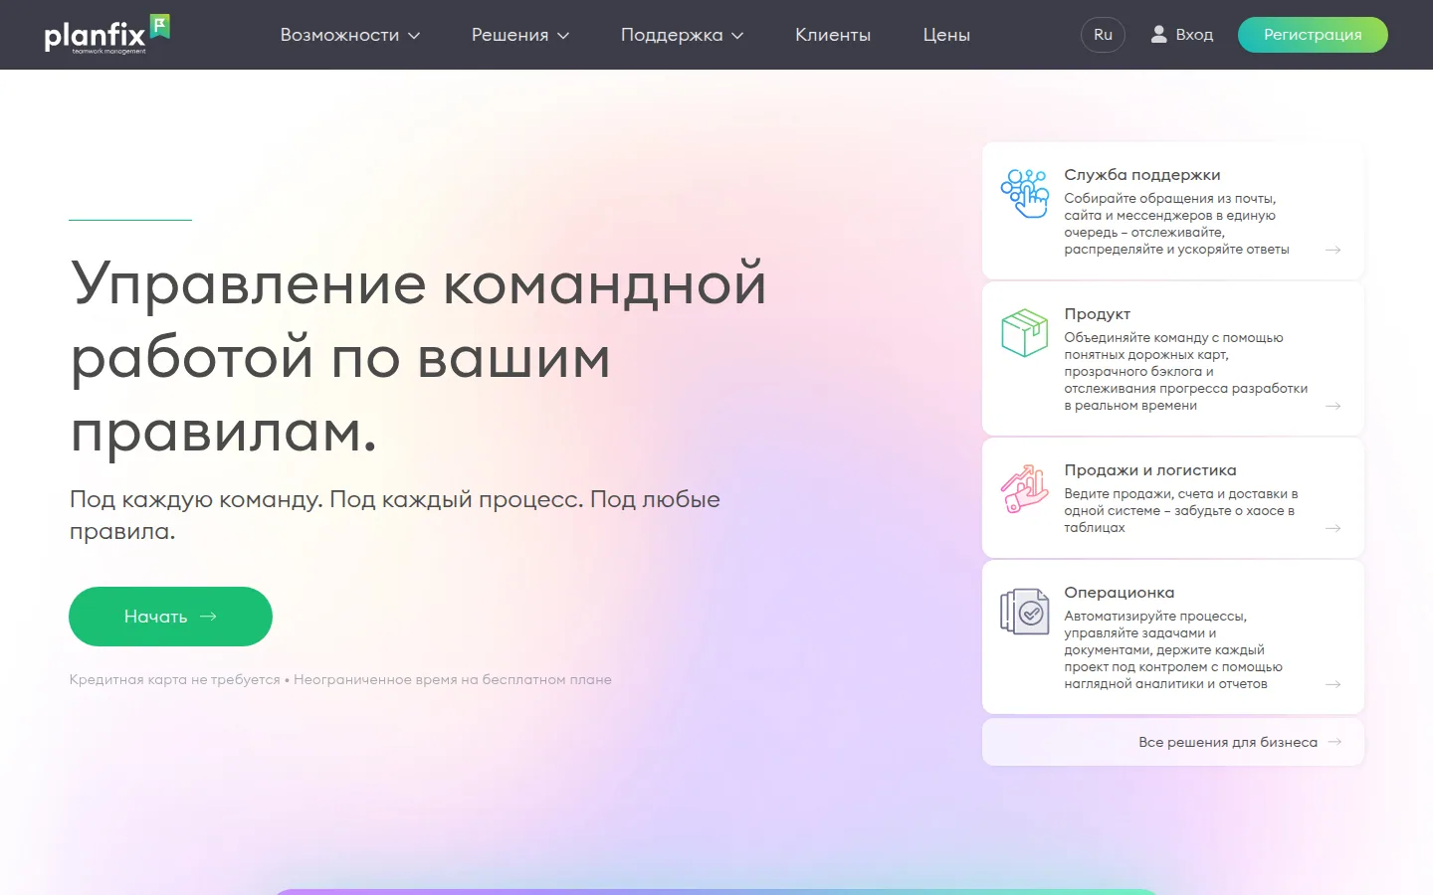Select the Операционка solution title
Image resolution: width=1433 pixels, height=895 pixels.
coord(1120,593)
